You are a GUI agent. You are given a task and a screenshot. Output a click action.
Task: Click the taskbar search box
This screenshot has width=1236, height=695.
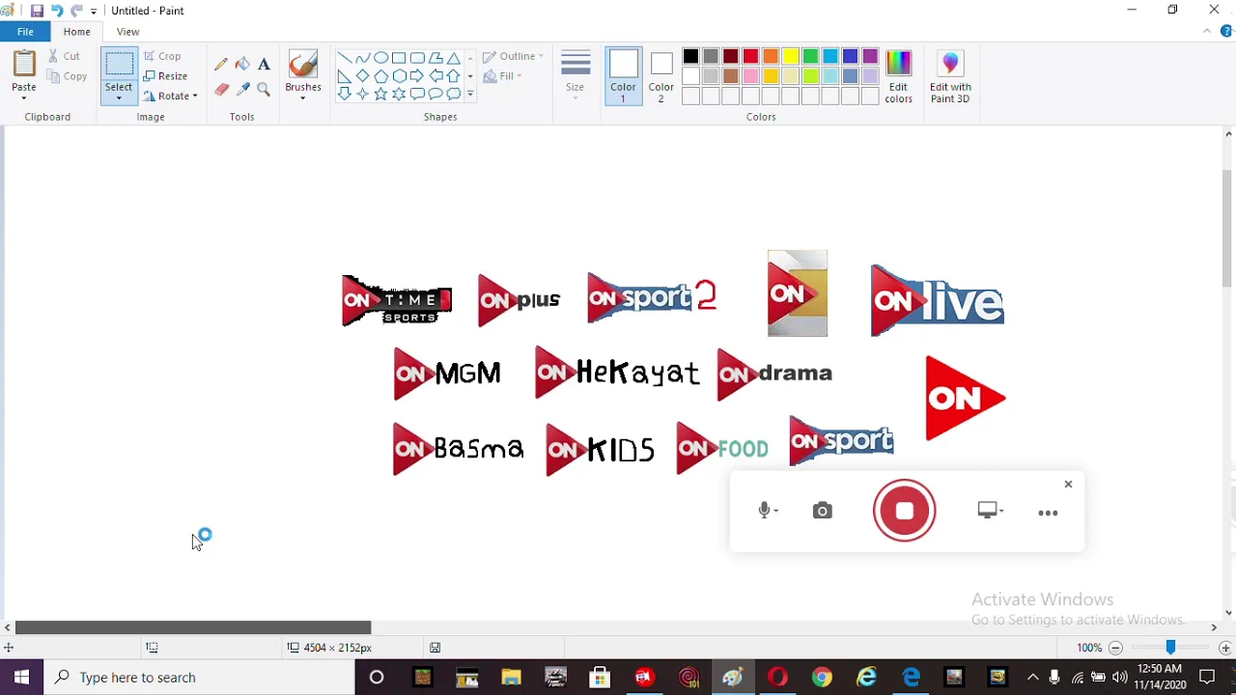click(x=199, y=678)
